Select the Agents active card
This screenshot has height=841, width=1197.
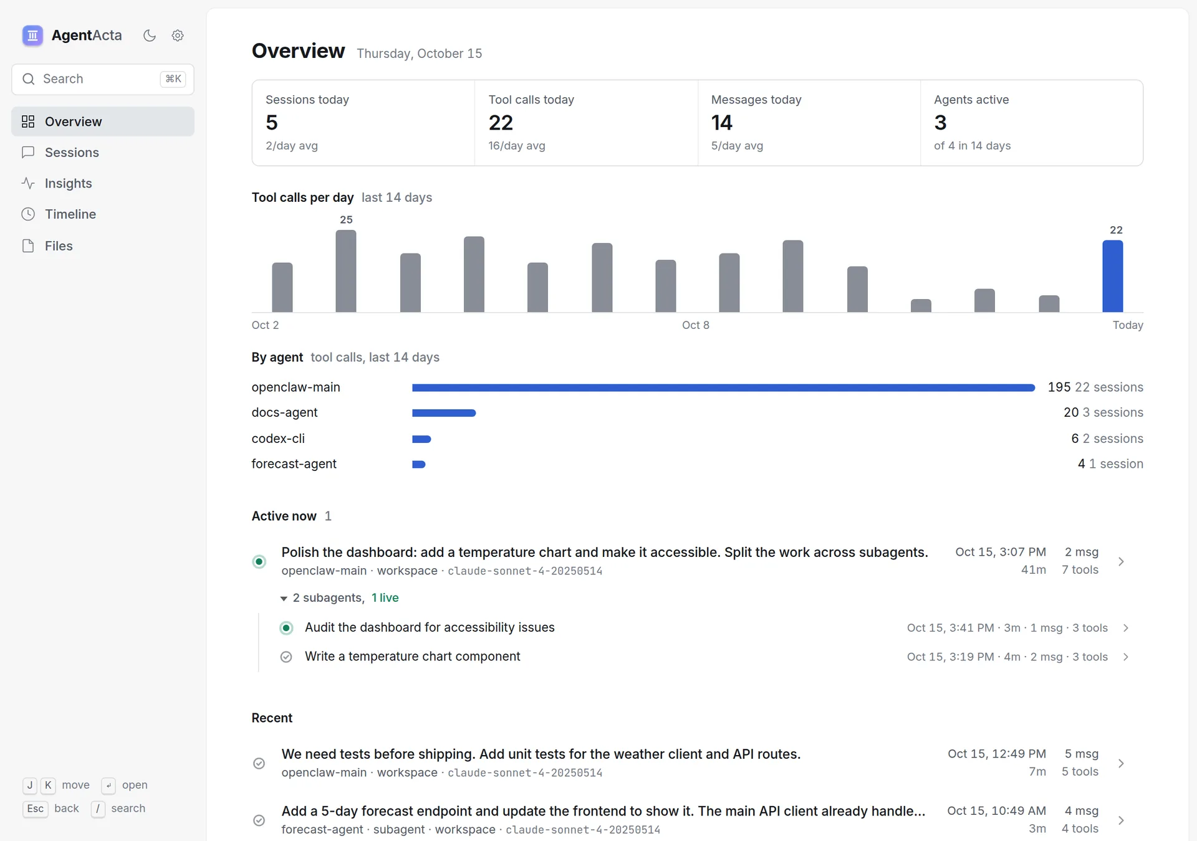tap(1032, 123)
